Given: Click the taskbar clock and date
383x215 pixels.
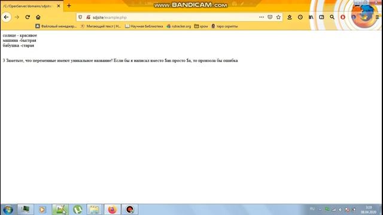Looking at the screenshot, I should point(369,210).
